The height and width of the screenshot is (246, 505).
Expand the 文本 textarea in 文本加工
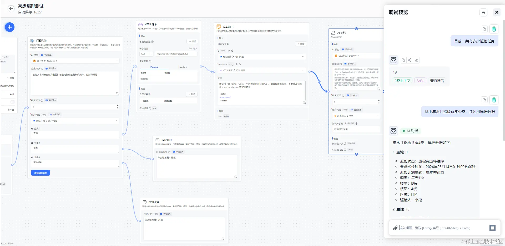[304, 103]
